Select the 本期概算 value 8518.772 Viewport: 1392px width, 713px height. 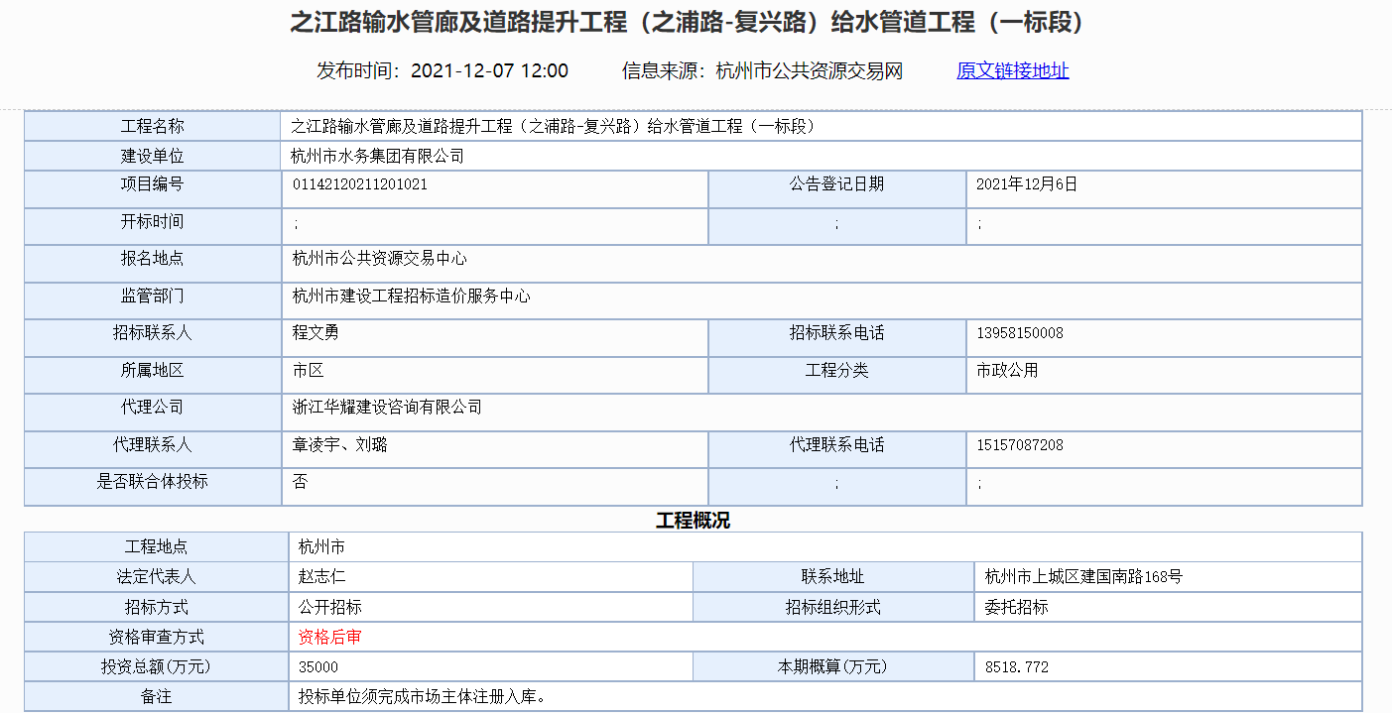pos(1016,667)
